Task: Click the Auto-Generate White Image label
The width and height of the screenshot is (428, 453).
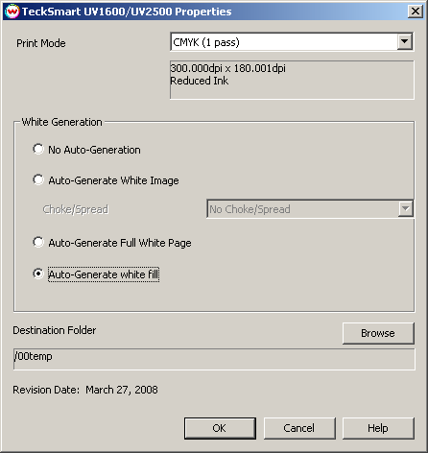Action: click(x=113, y=180)
